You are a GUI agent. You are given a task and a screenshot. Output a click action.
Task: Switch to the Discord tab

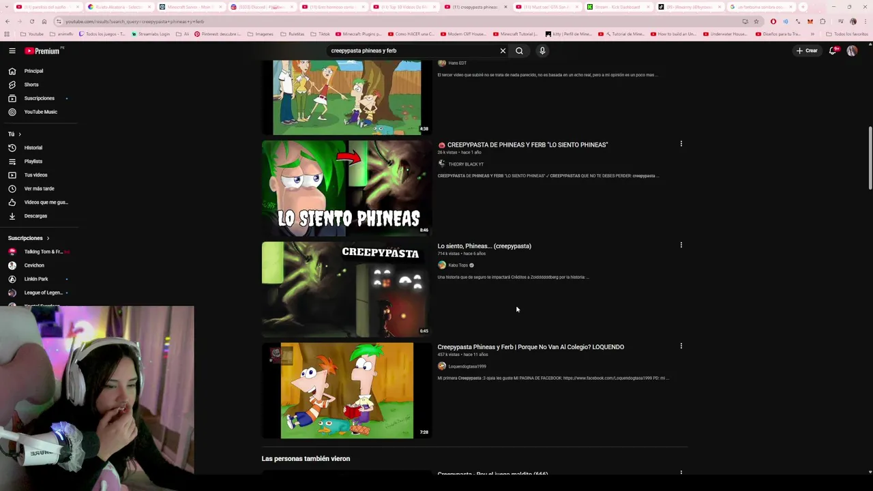click(261, 7)
